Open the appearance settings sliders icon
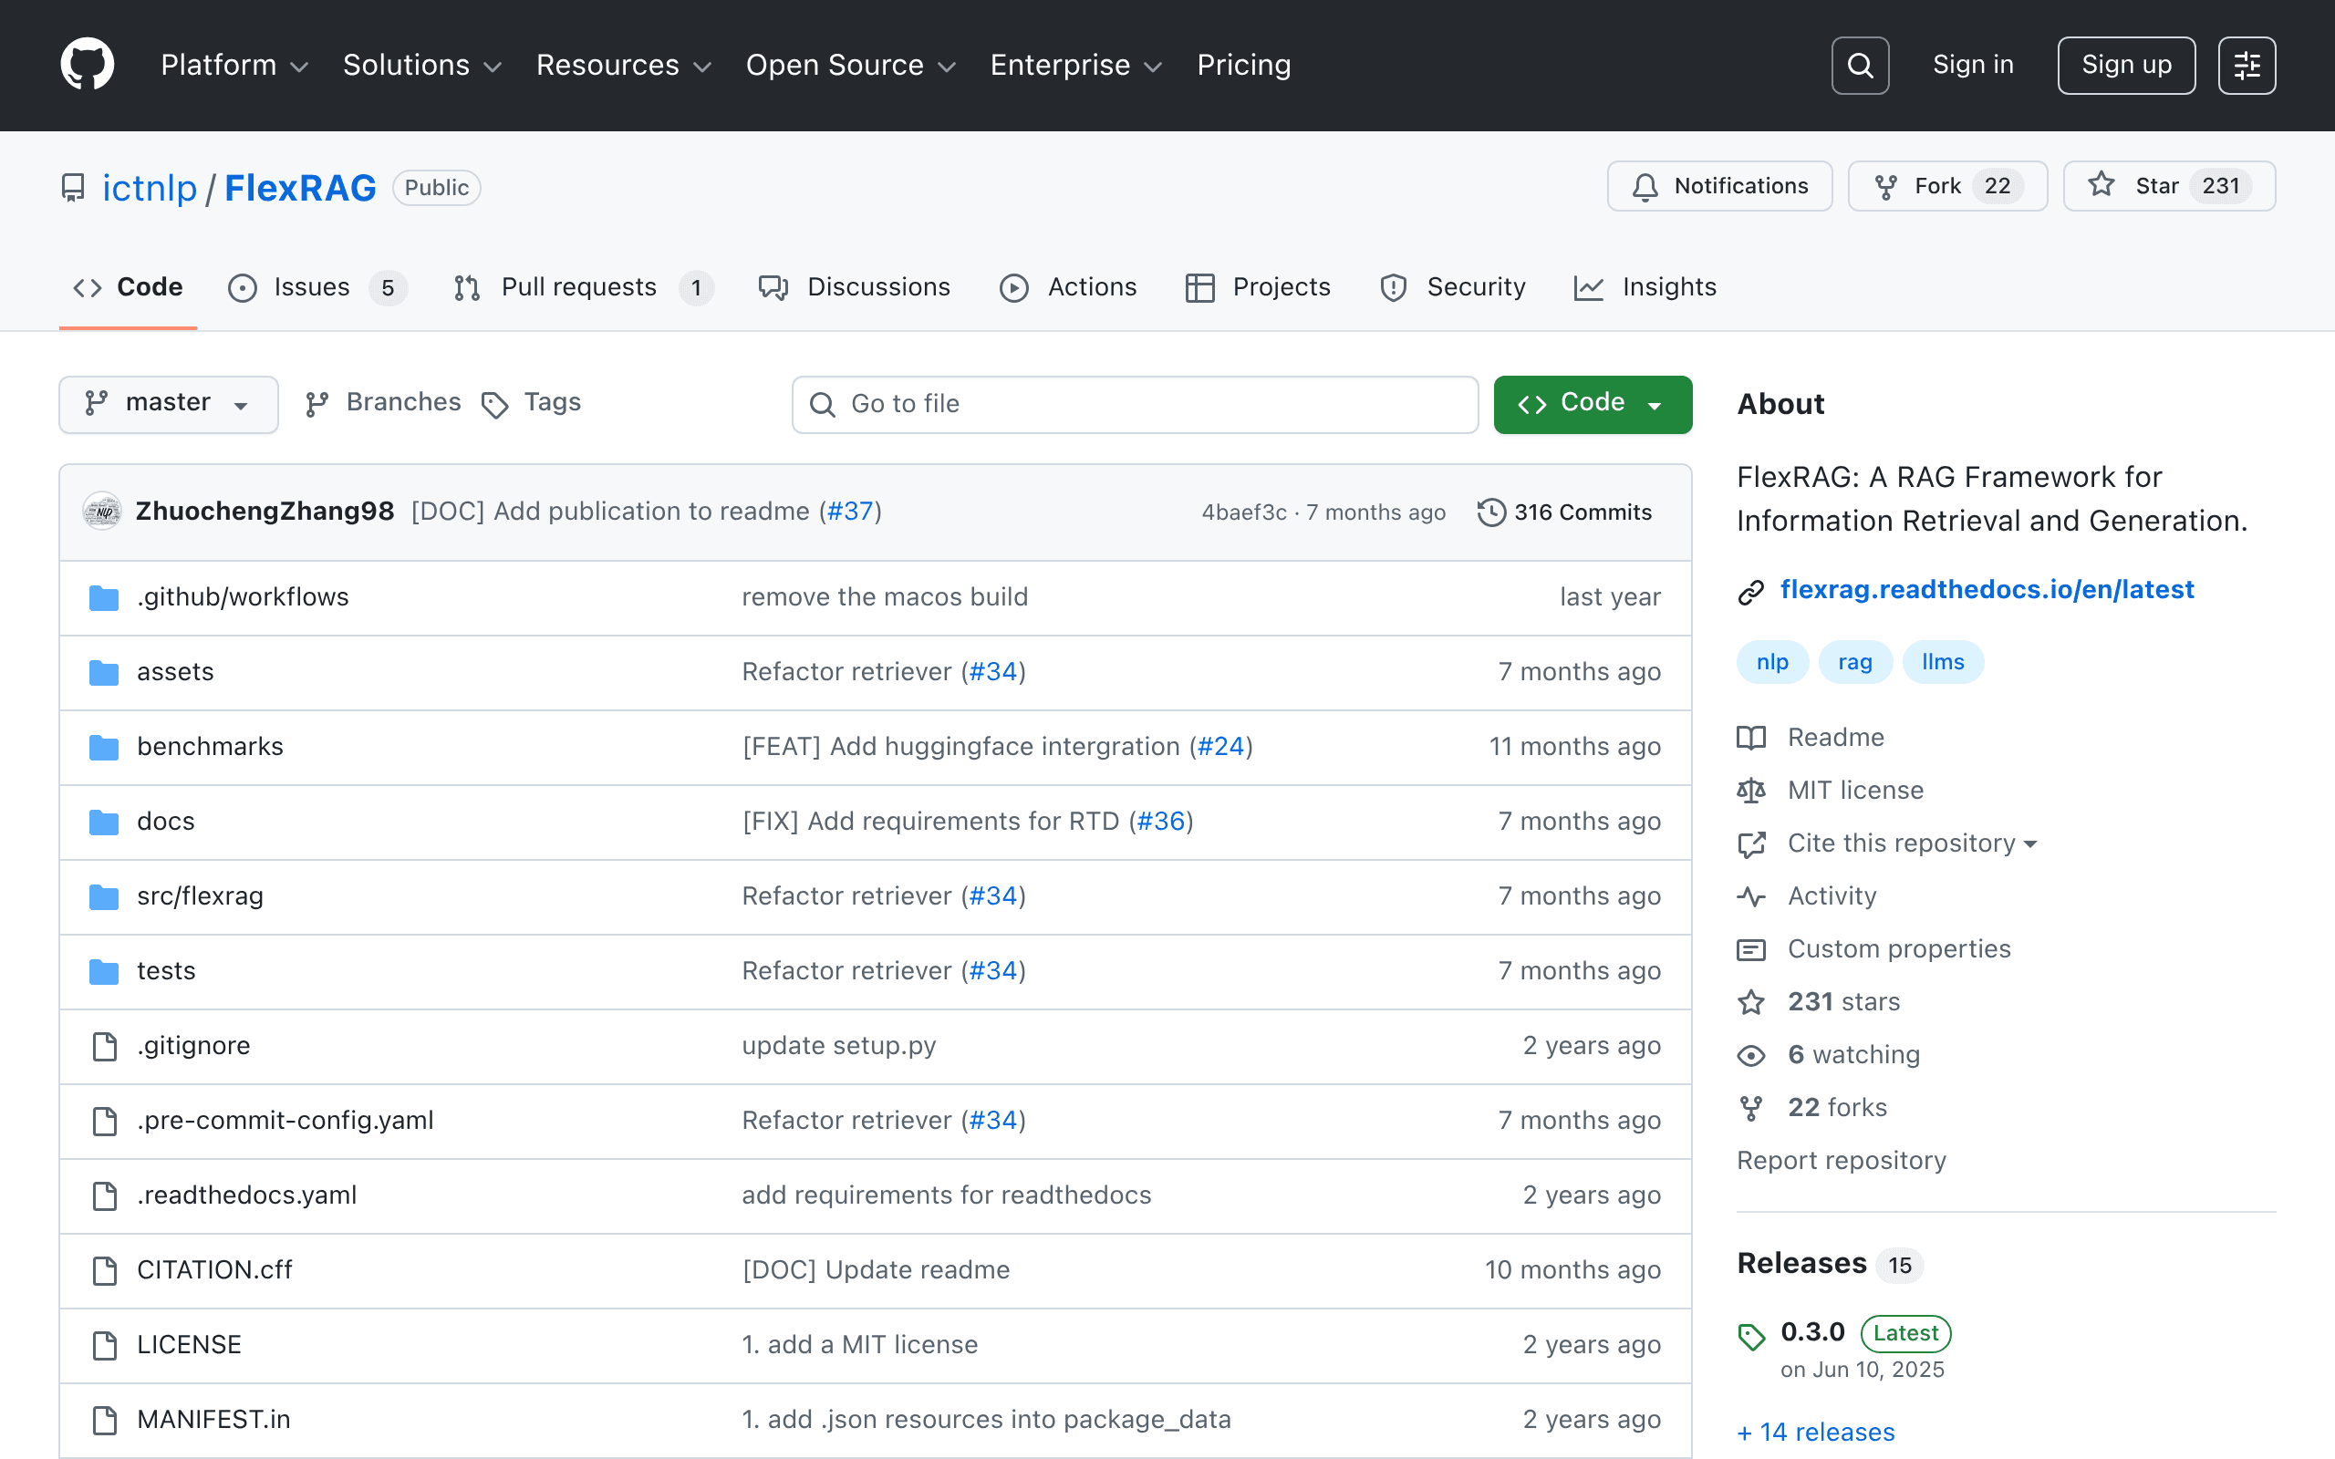The height and width of the screenshot is (1459, 2335). (x=2247, y=66)
